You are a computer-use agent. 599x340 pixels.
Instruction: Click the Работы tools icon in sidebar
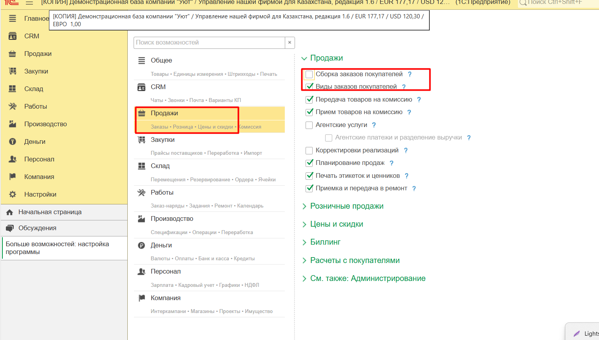click(x=13, y=106)
